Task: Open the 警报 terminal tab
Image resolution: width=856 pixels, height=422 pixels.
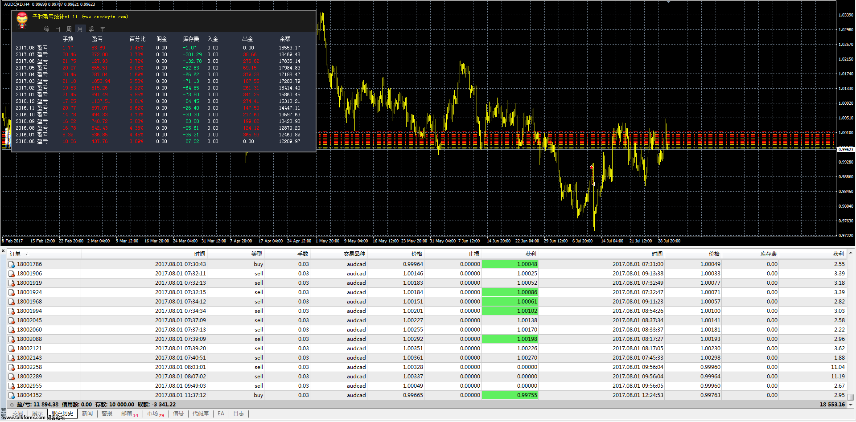Action: [x=107, y=414]
